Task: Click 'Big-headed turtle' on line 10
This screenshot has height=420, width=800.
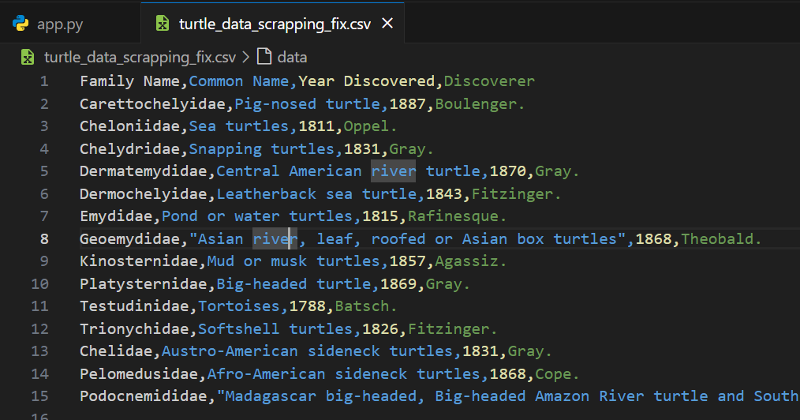Action: click(x=293, y=283)
